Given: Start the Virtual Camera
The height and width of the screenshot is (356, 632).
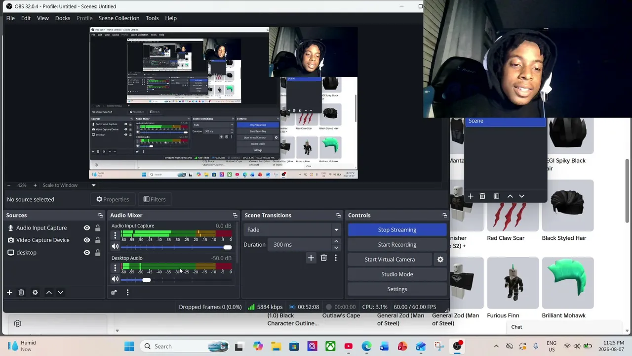Looking at the screenshot, I should click(390, 259).
